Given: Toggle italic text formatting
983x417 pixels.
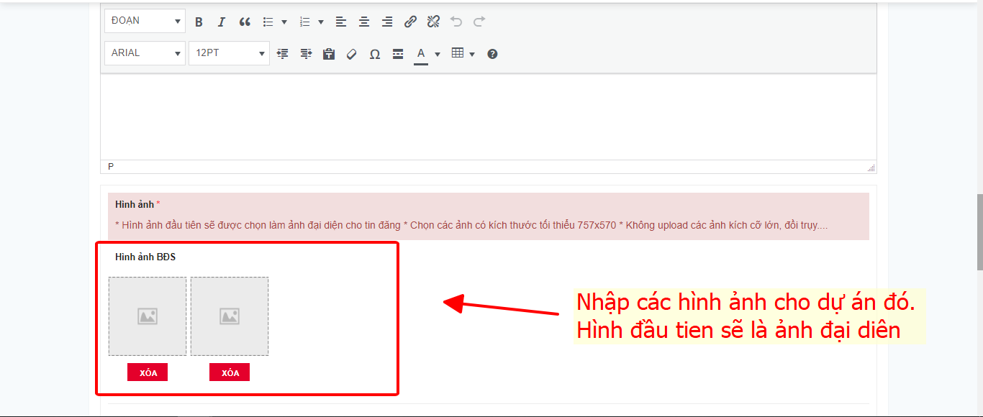Looking at the screenshot, I should (x=222, y=22).
